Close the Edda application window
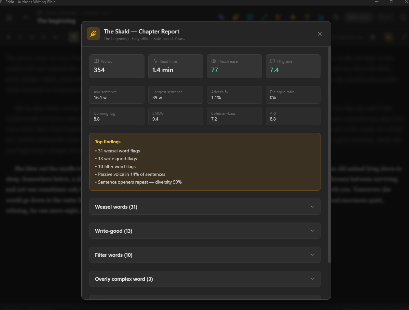The image size is (409, 310). [x=406, y=2]
